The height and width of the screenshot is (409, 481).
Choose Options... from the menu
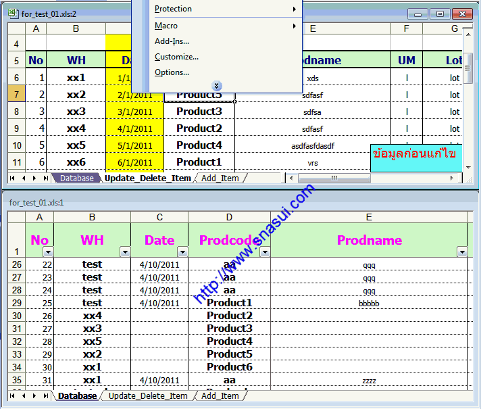click(x=172, y=72)
